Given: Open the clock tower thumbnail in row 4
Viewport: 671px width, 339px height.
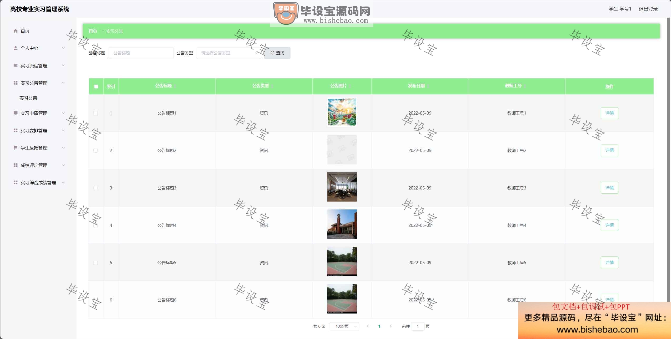Looking at the screenshot, I should tap(342, 224).
